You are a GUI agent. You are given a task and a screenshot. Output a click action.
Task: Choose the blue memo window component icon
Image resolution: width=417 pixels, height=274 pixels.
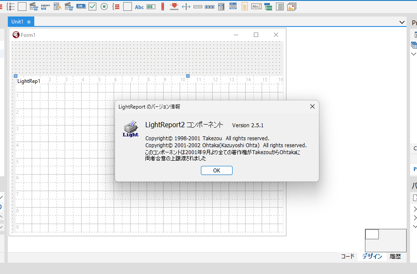(x=233, y=6)
